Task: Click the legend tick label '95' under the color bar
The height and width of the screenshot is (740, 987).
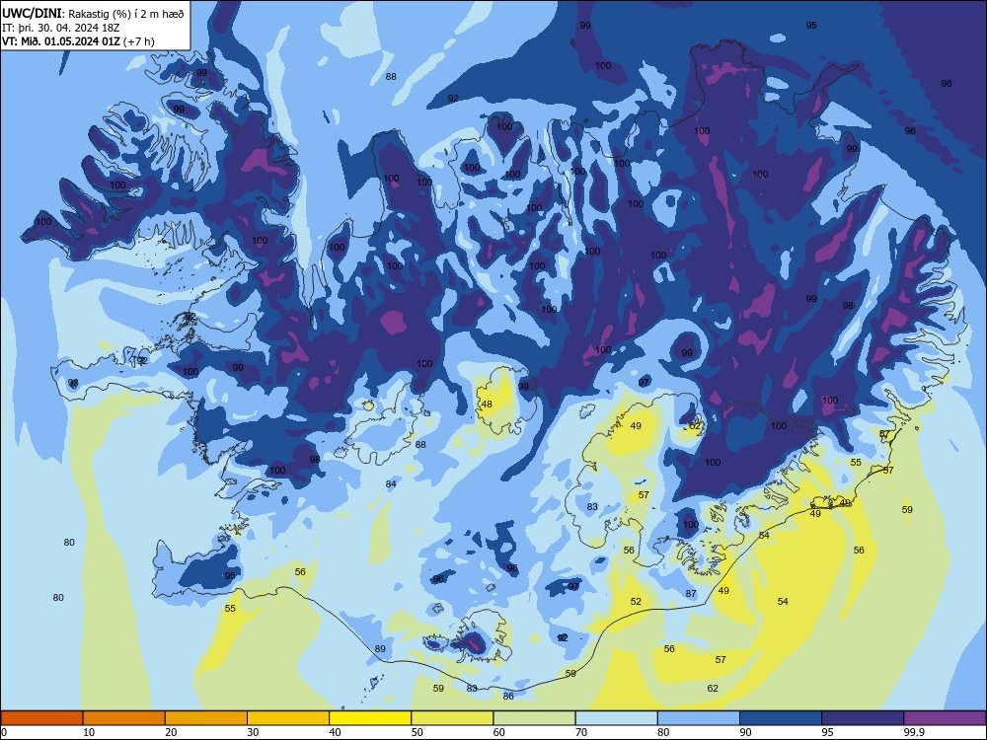Action: 828,732
